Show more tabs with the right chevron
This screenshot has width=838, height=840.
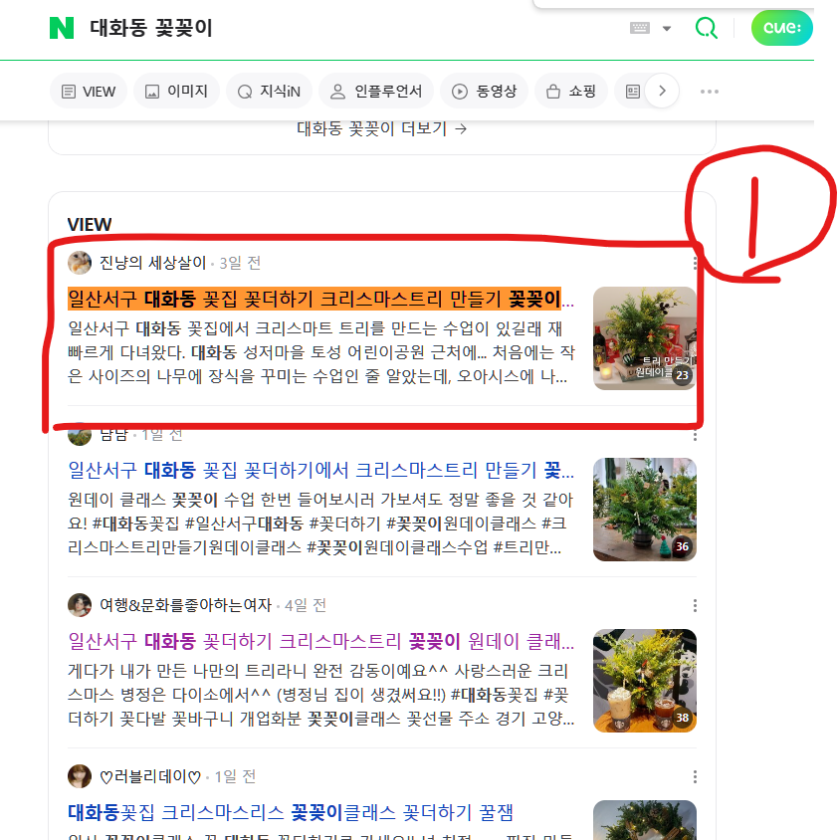tap(662, 92)
